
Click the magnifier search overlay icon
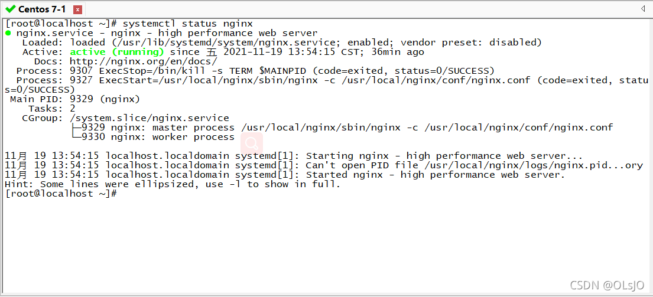point(252,144)
